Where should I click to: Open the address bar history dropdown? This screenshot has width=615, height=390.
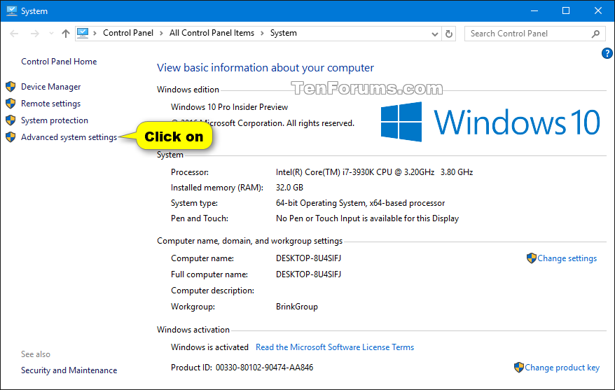click(434, 34)
